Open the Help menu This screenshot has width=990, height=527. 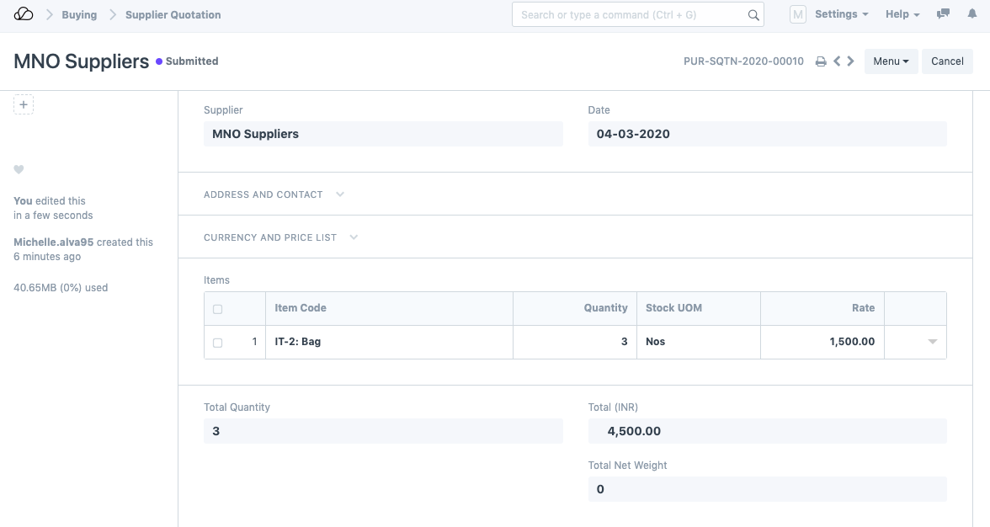902,14
